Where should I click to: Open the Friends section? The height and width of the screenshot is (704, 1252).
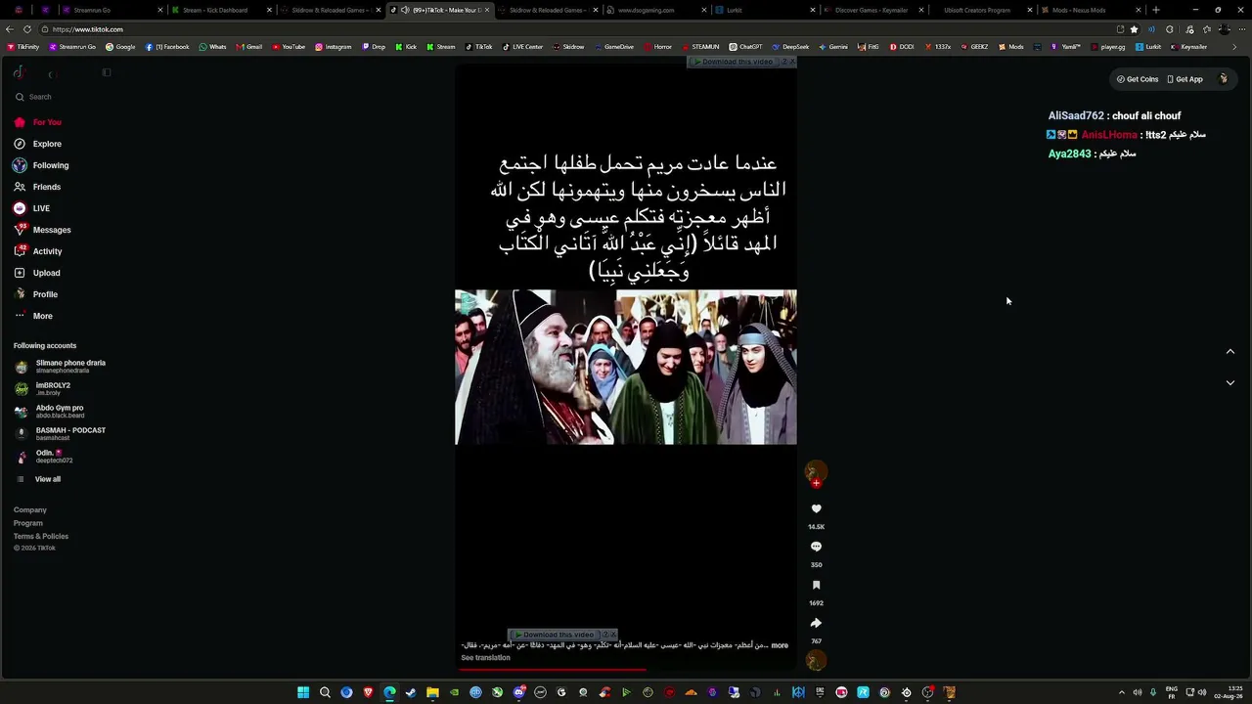(x=37, y=187)
